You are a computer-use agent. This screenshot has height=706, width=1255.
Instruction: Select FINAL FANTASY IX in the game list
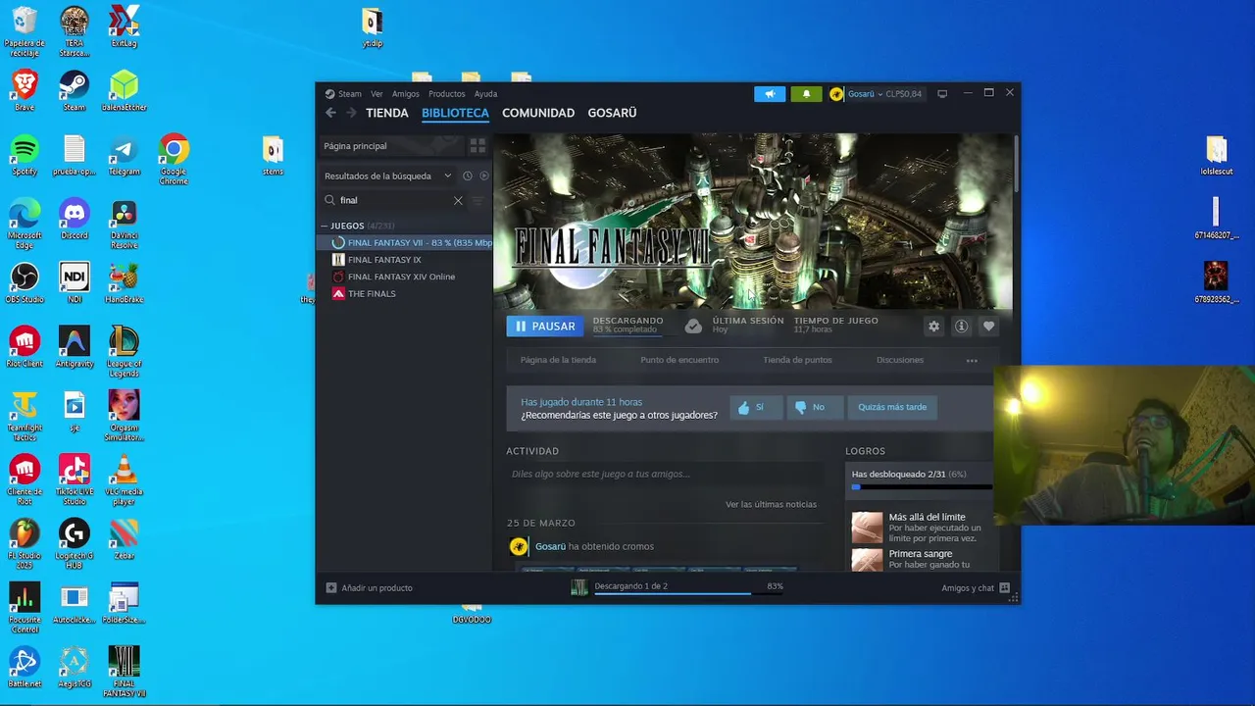point(406,260)
